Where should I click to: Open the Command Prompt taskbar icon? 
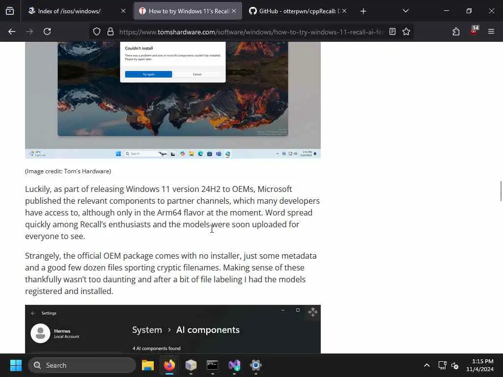click(212, 365)
